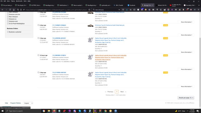Open the English language selector
Viewport: 201px width, 113px height.
tap(28, 103)
